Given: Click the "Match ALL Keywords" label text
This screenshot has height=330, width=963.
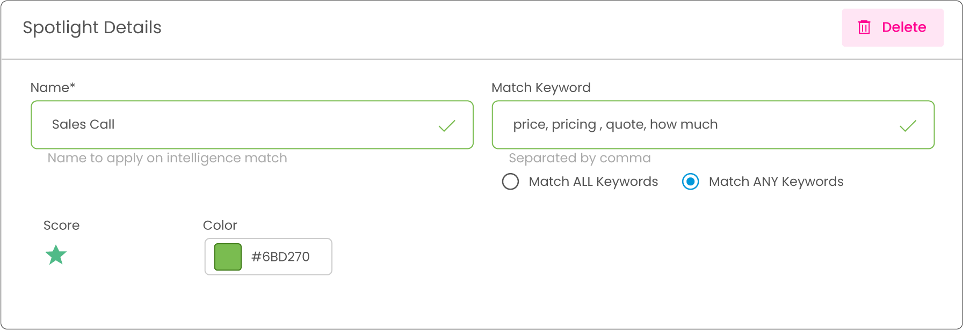Looking at the screenshot, I should tap(593, 182).
